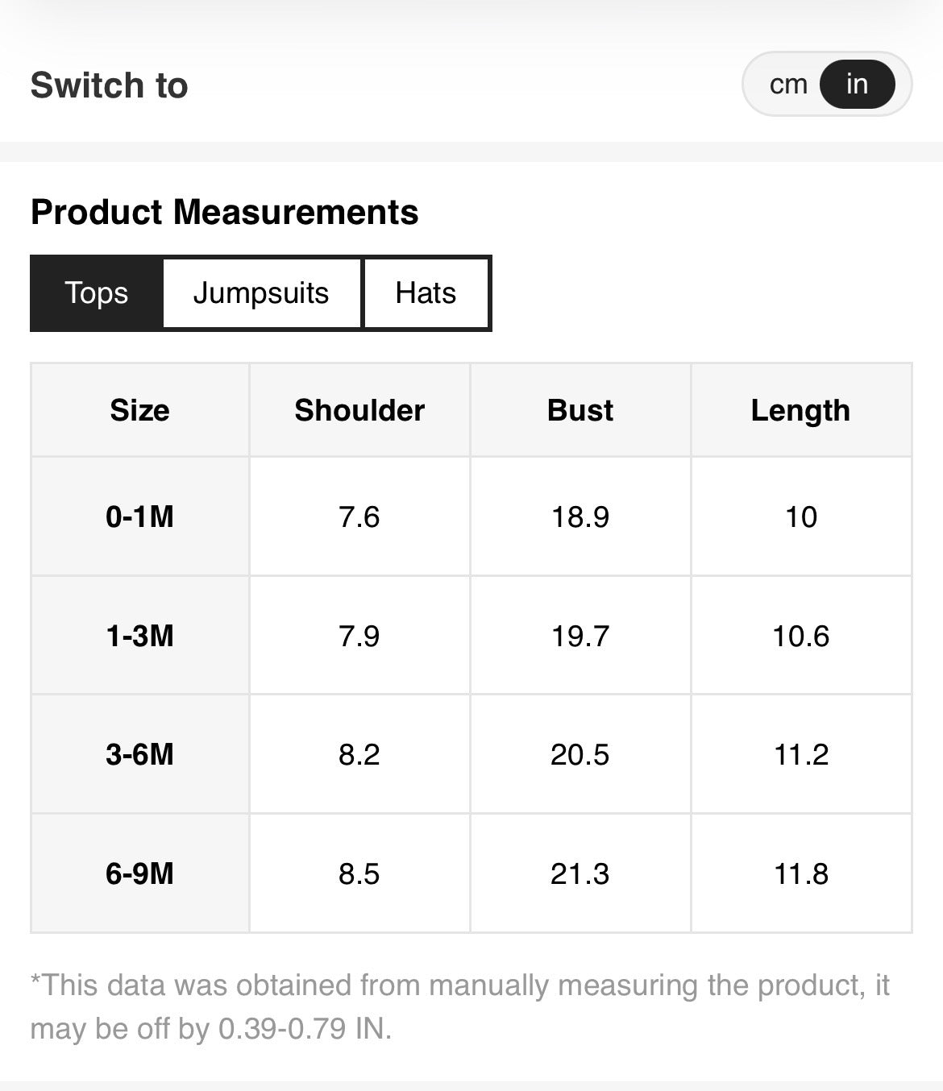Select the 3-6M size row label

[140, 754]
